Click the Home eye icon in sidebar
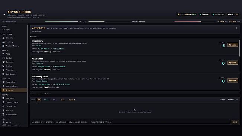 tap(3, 30)
